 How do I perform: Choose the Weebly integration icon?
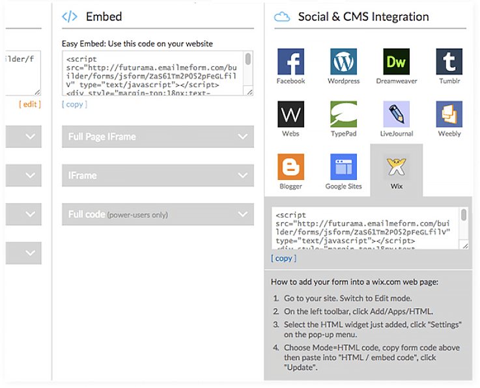pos(449,114)
